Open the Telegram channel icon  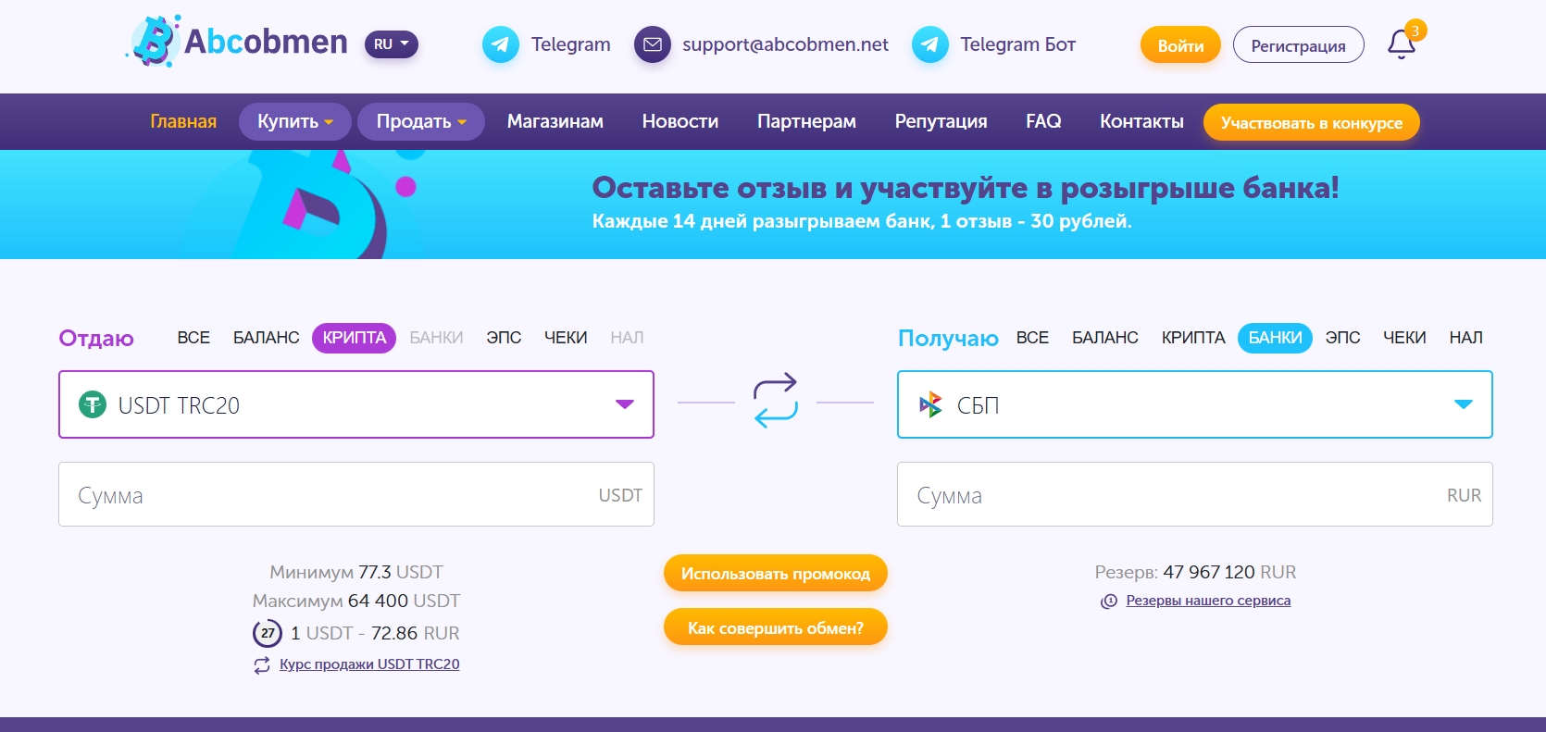point(500,44)
